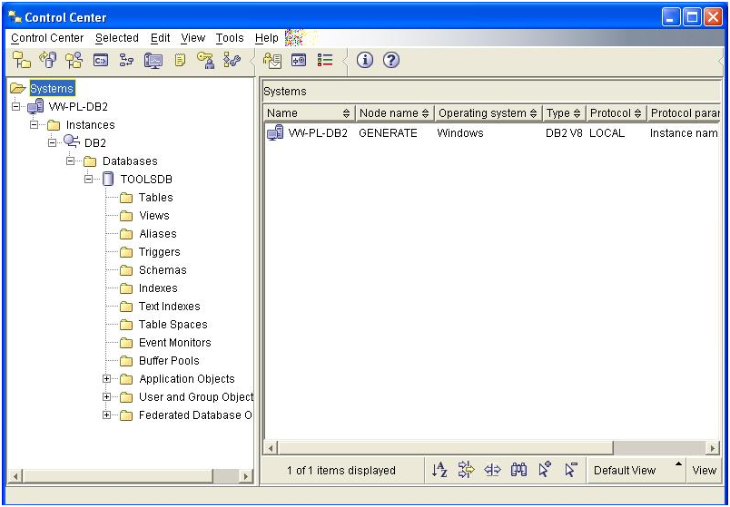Click the DB2 instance icon in tree

[72, 141]
